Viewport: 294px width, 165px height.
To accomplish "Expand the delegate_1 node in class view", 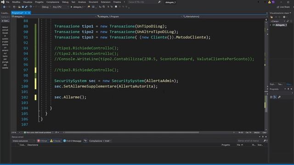I will point(271,25).
